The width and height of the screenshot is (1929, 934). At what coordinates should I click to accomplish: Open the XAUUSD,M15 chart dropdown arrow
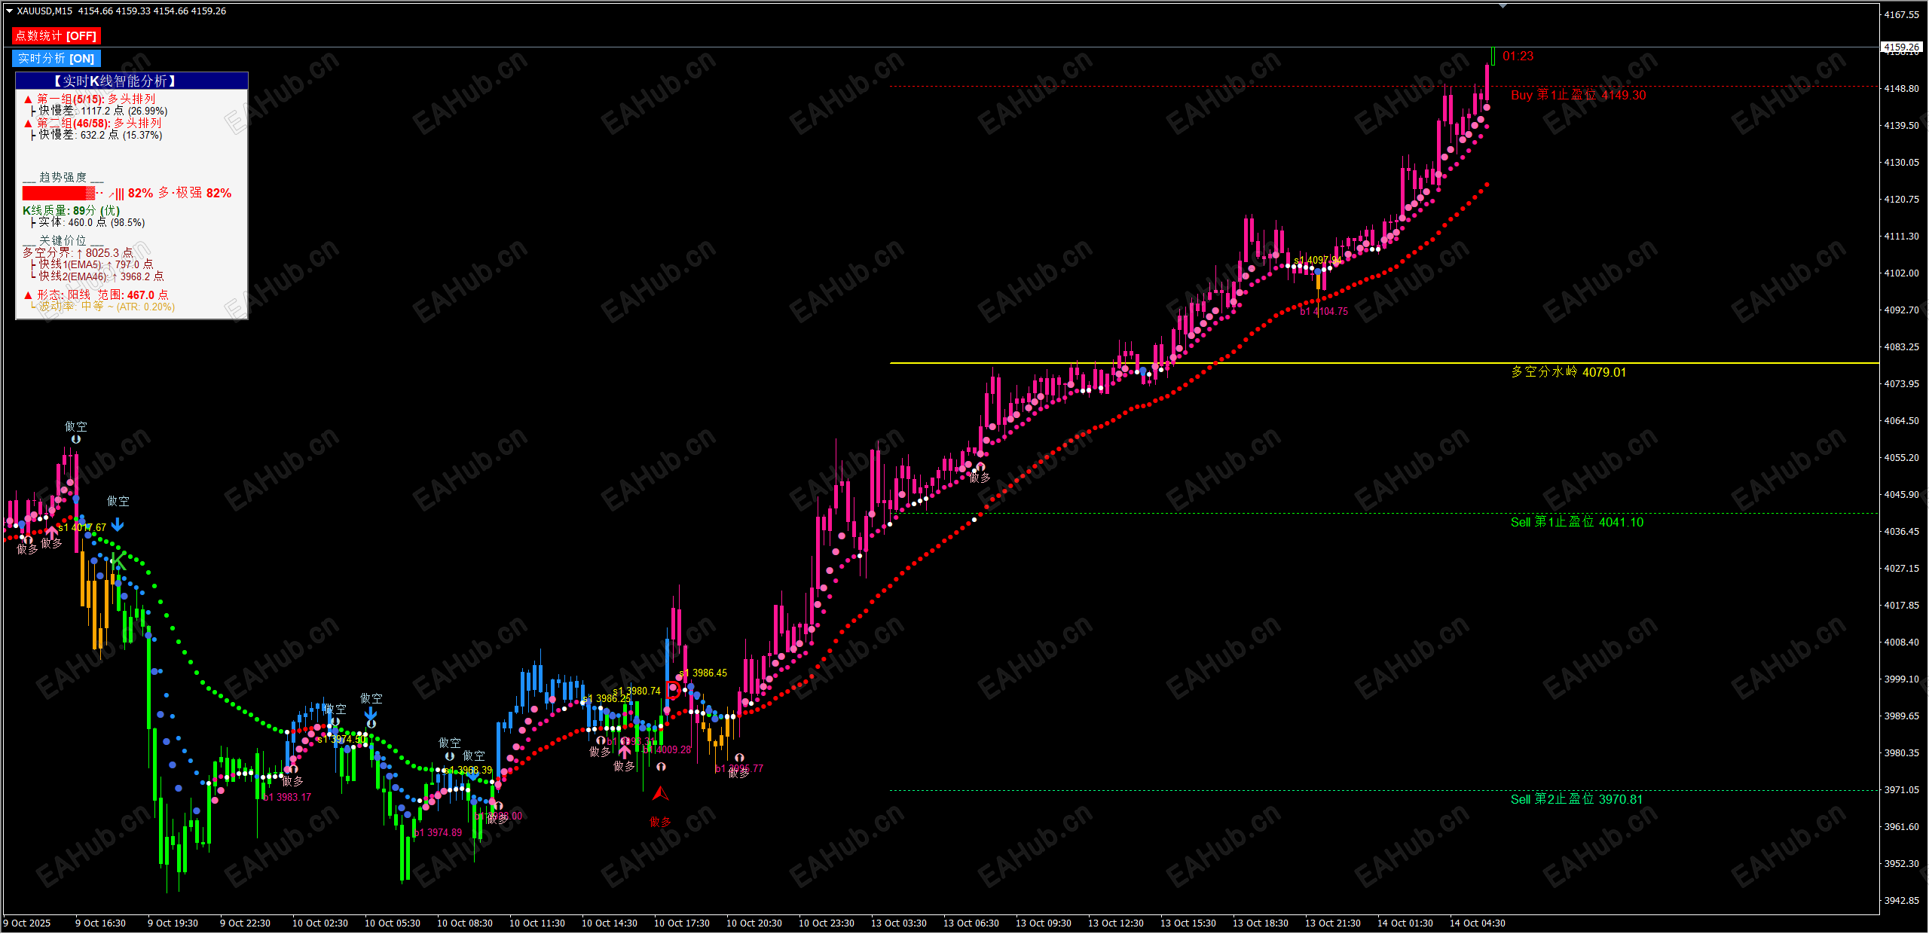coord(9,11)
